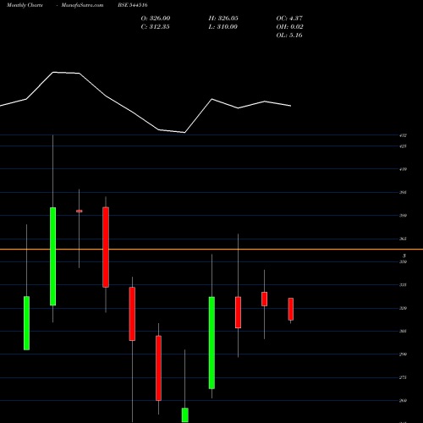Click the 425 price axis label
The image size is (423, 423).
pos(403,146)
